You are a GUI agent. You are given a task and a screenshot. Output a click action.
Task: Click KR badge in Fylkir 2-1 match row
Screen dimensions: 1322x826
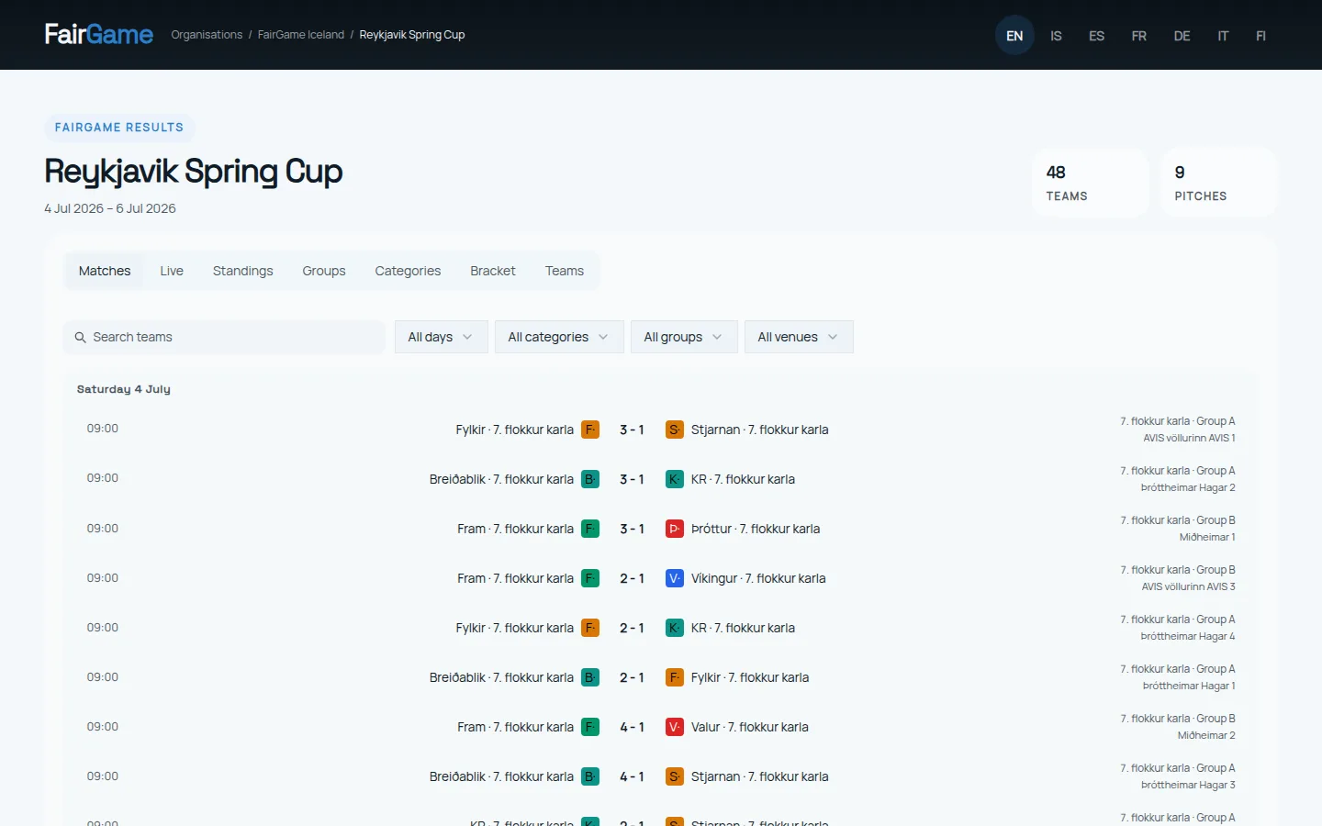[x=675, y=628]
